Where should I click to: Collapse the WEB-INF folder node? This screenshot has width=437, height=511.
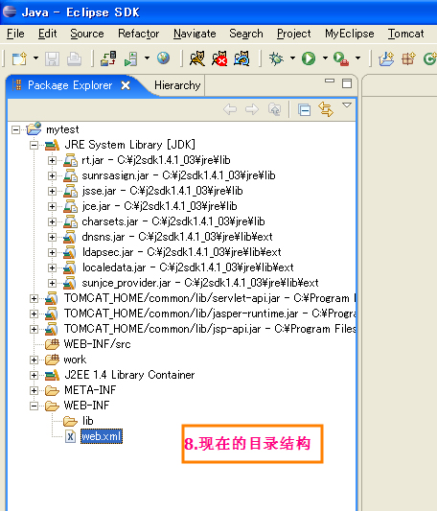34,406
